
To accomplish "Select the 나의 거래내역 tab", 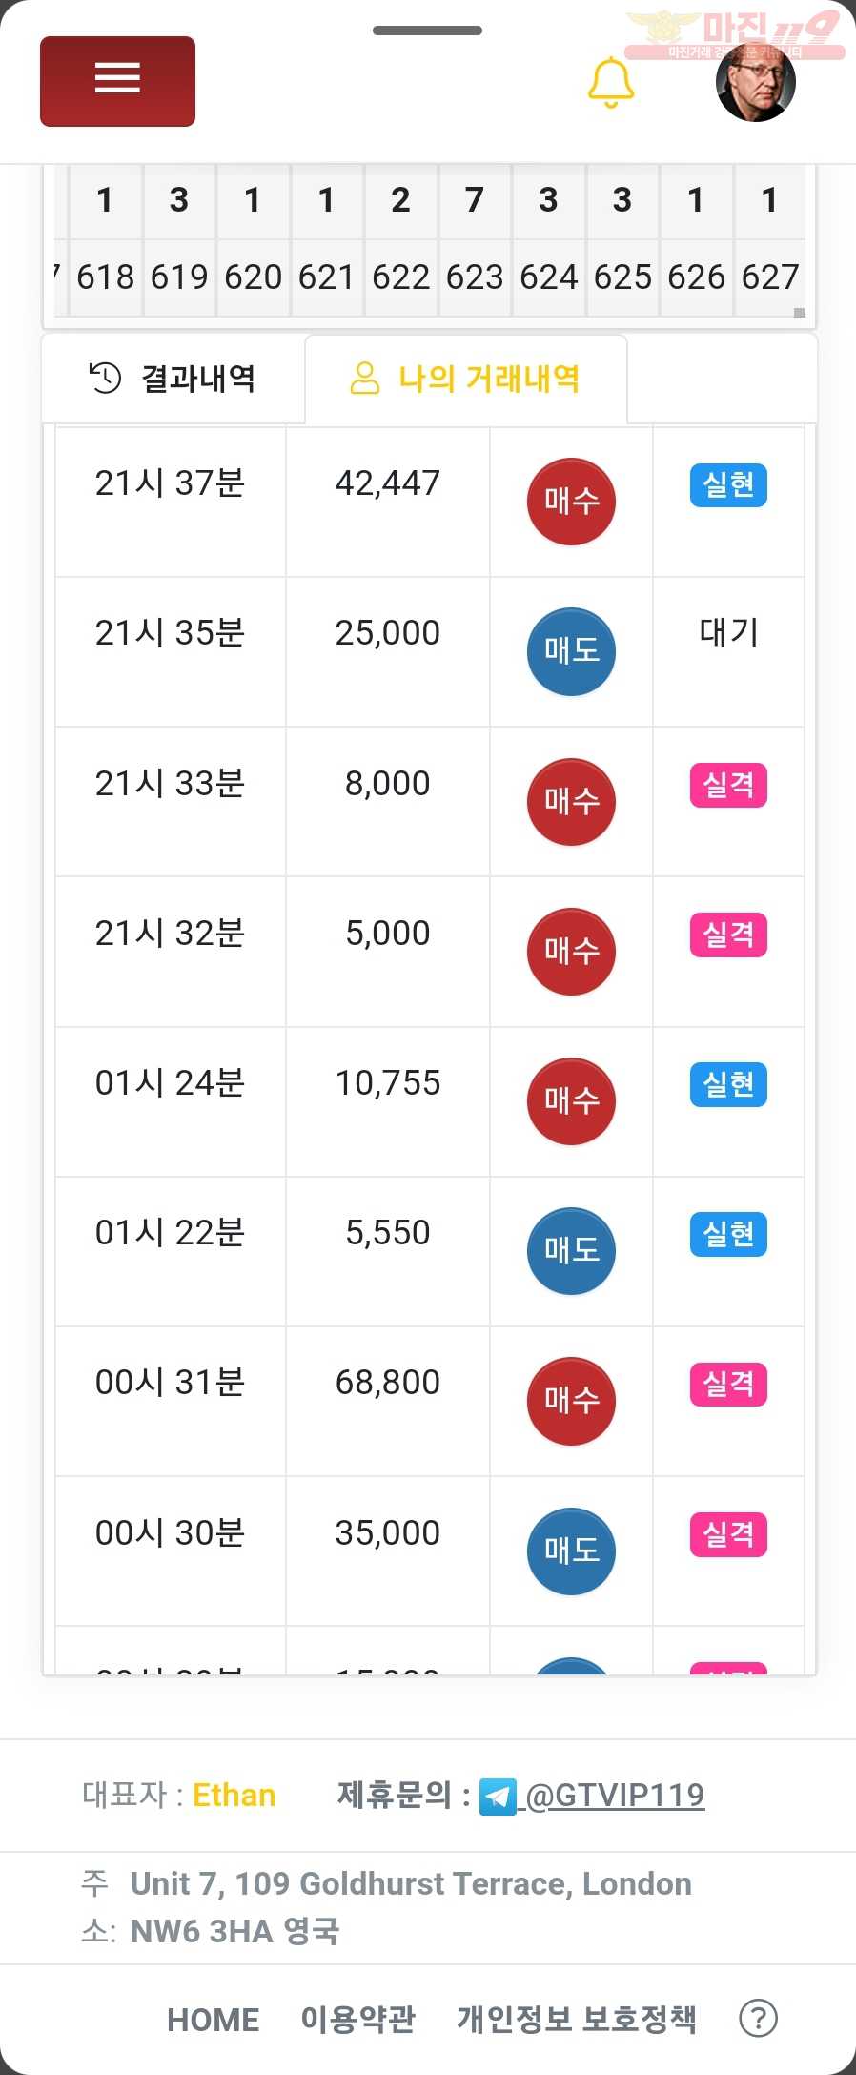I will pos(466,379).
